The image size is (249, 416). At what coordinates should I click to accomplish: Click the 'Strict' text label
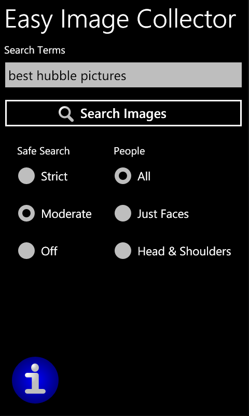[54, 176]
